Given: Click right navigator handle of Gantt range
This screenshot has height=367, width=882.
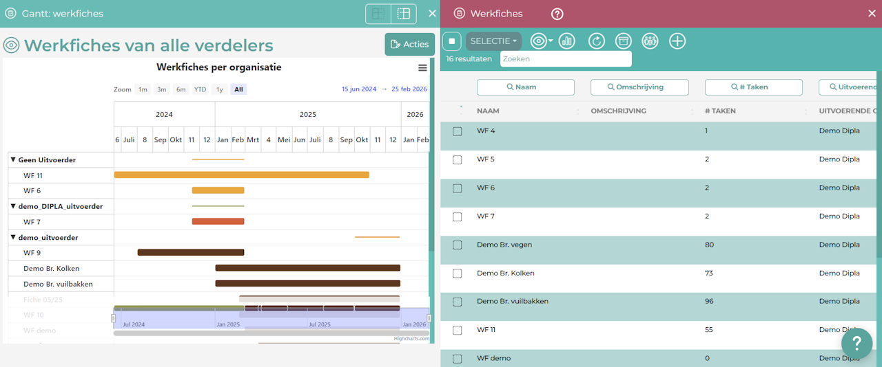Looking at the screenshot, I should pyautogui.click(x=429, y=318).
